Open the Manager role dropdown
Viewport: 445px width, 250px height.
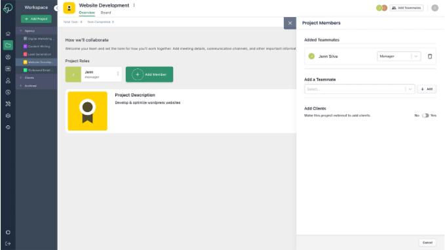pyautogui.click(x=398, y=56)
